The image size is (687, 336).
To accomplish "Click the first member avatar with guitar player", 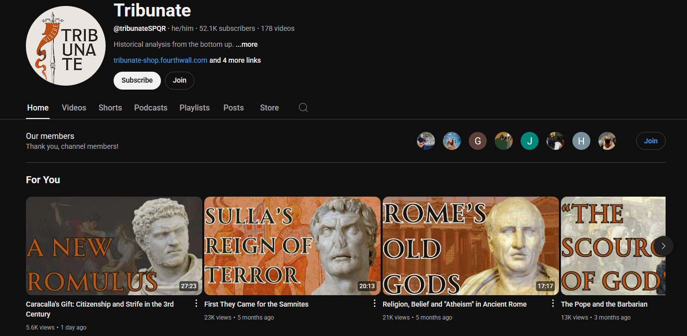I will (426, 141).
